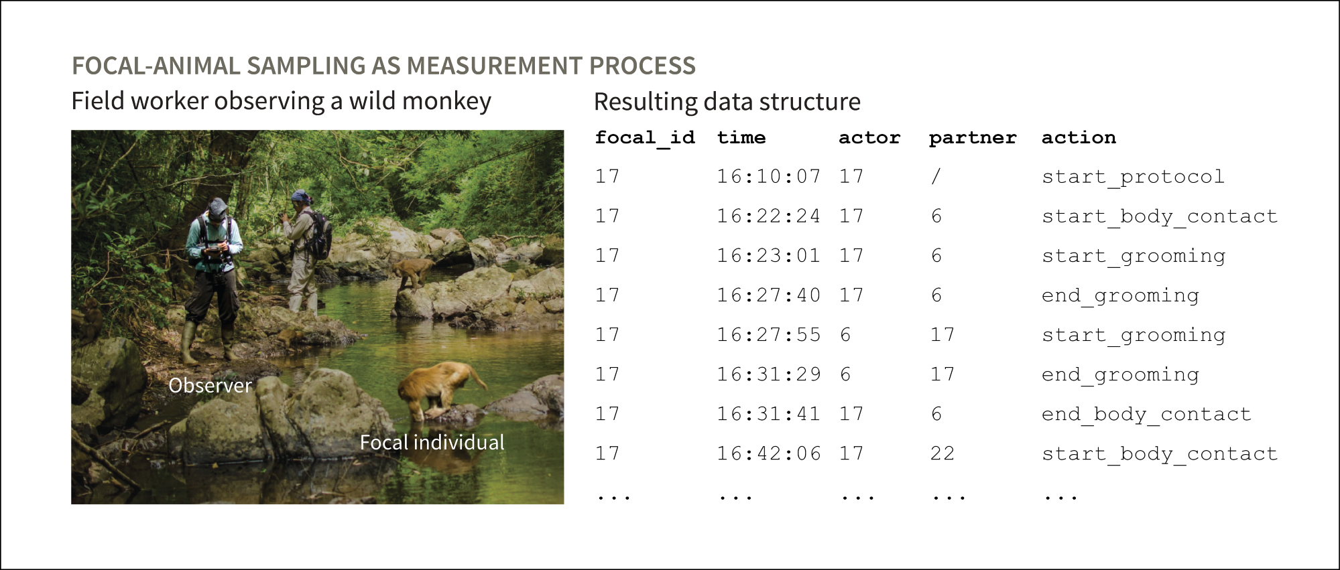Click the 'FOCAL-ANIMAL SAMPLING AS MEASUREMENT PROCESS' title
The height and width of the screenshot is (570, 1340).
[x=383, y=66]
